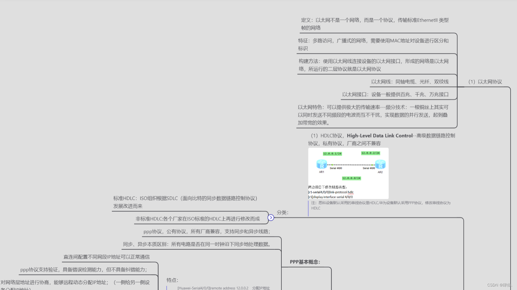Click the ppp协议 公有协议 node
517x290 pixels.
(x=207, y=232)
